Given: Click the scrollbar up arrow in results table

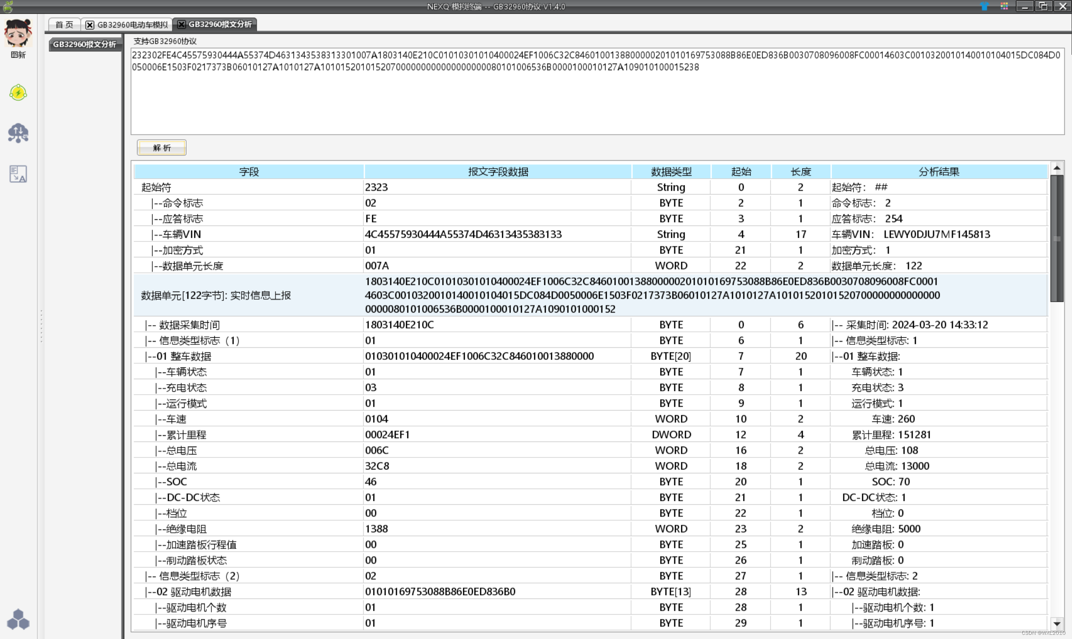Looking at the screenshot, I should [x=1057, y=168].
